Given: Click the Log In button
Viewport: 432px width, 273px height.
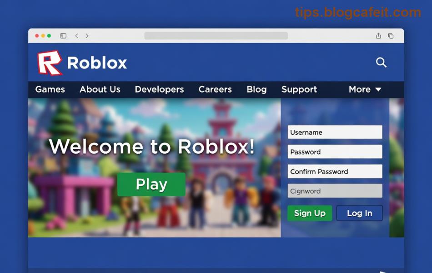Looking at the screenshot, I should coord(359,213).
